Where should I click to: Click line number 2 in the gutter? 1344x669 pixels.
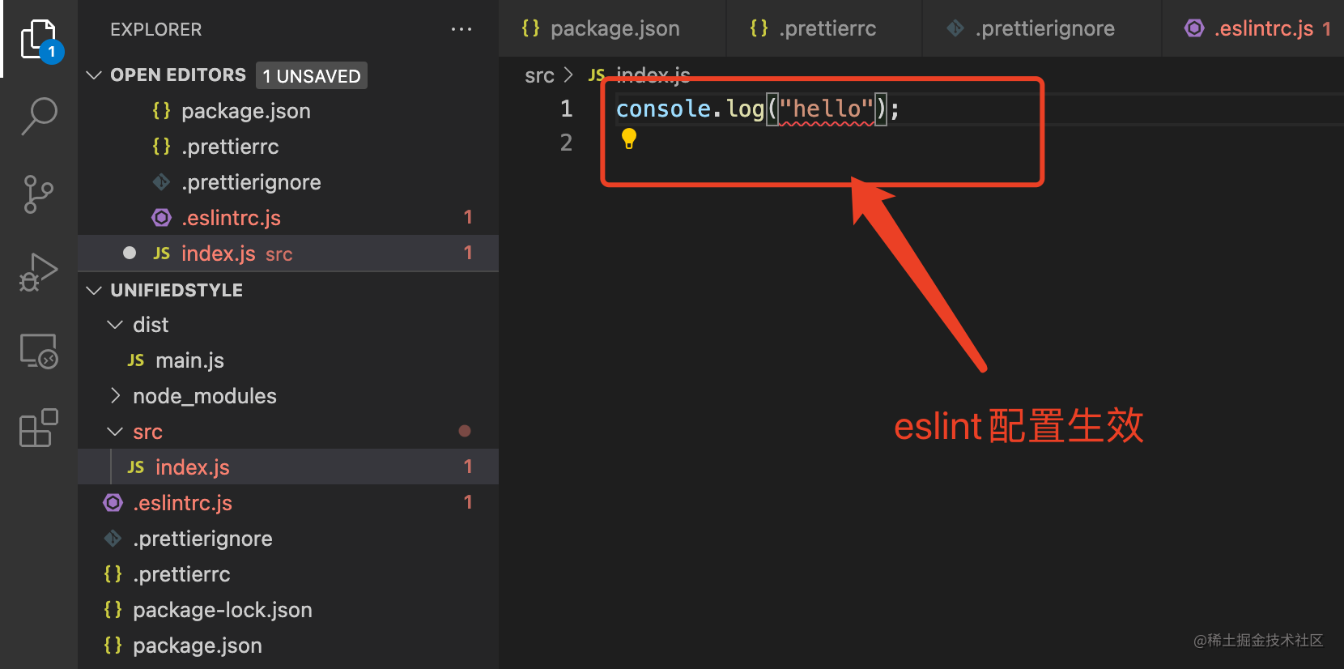pos(566,143)
